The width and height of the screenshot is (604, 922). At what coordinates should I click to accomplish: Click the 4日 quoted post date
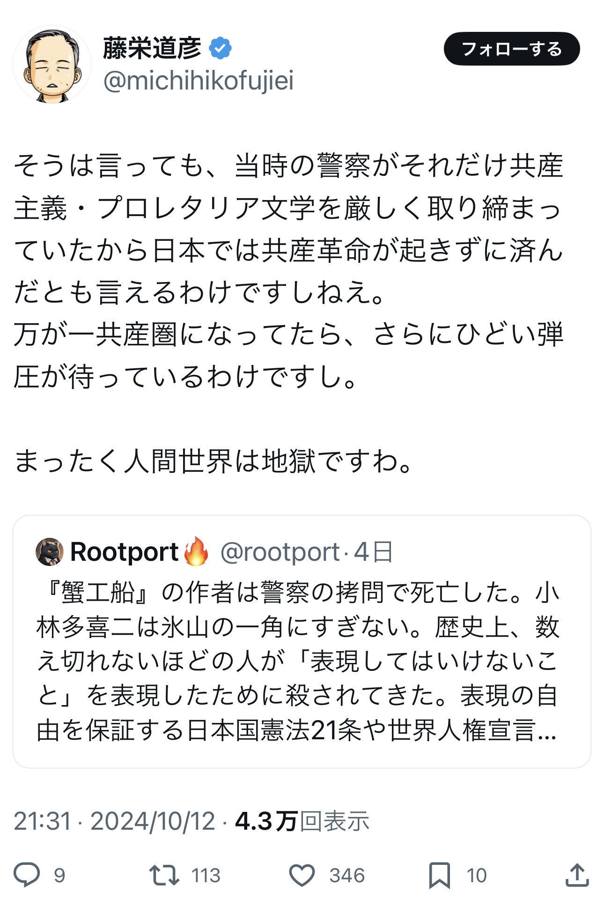pos(373,552)
